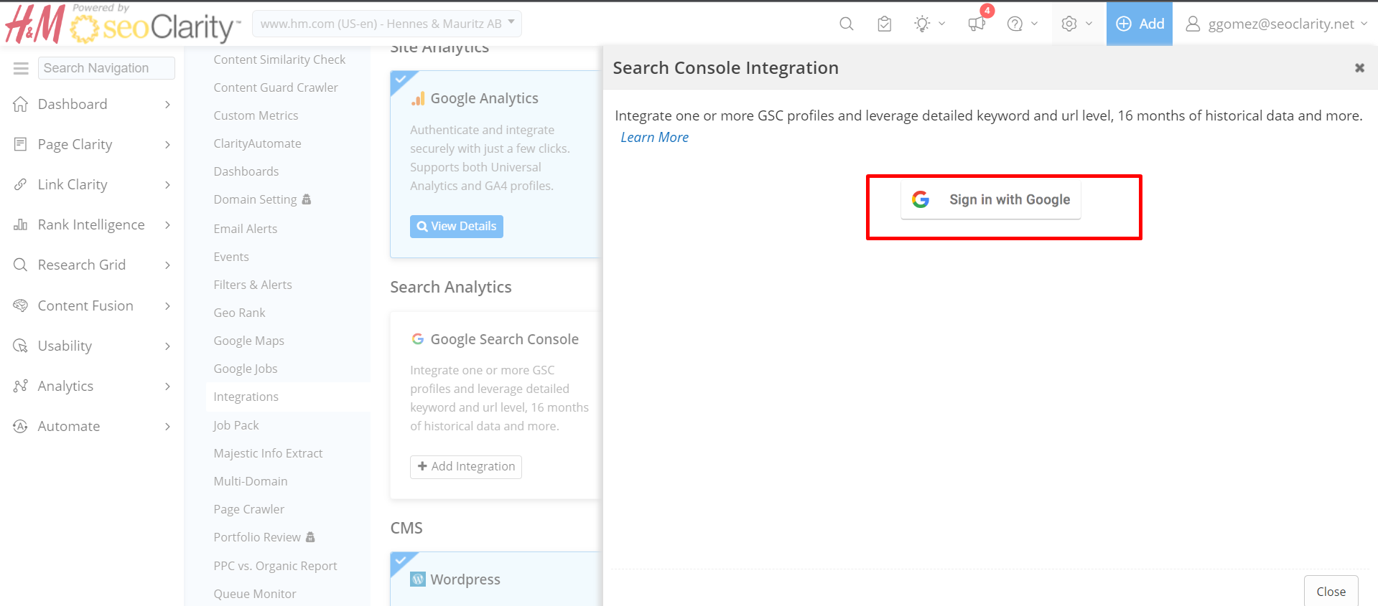Image resolution: width=1378 pixels, height=606 pixels.
Task: Open the announcements megaphone notifications
Action: 977,24
